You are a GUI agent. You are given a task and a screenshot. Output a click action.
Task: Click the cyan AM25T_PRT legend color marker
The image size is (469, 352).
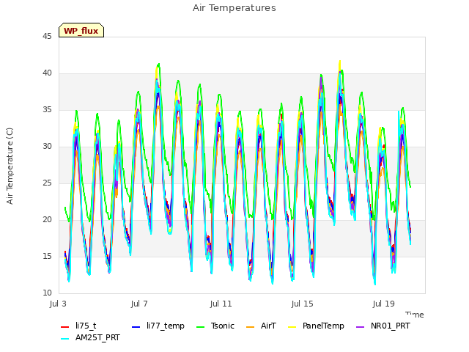65,339
